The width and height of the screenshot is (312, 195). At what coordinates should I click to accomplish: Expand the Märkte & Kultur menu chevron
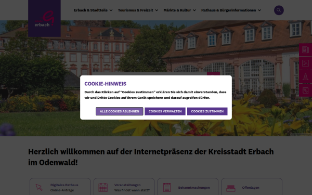[194, 10]
